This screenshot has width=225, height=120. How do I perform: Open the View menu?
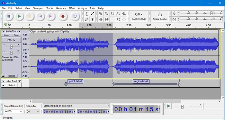click(28, 8)
